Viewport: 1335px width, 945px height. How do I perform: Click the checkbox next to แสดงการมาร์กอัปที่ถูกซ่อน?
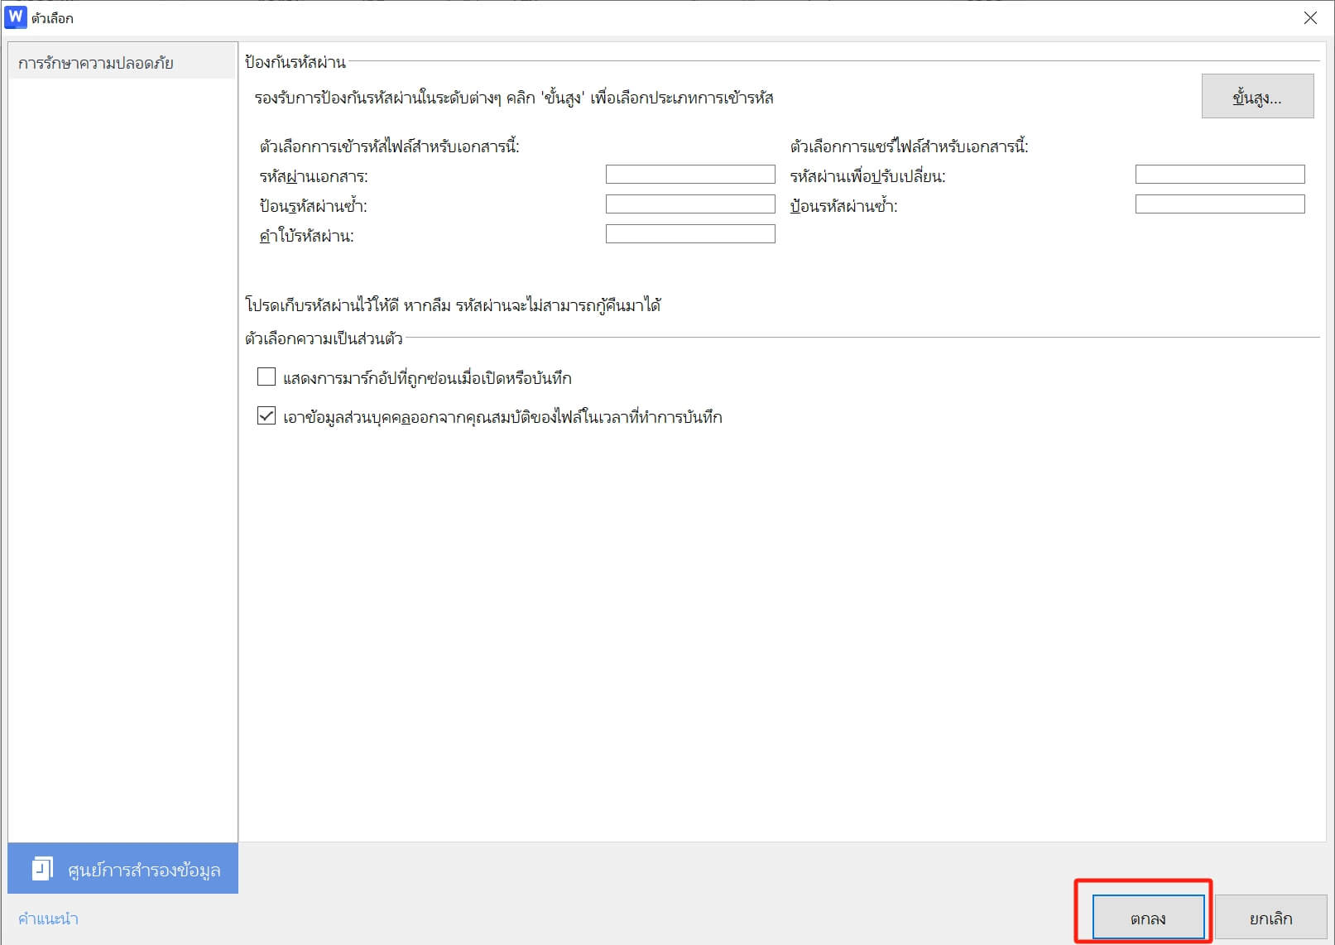[266, 377]
